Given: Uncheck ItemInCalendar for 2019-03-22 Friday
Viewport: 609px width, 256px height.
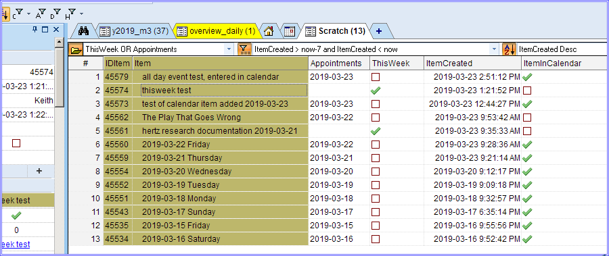Looking at the screenshot, I should [x=527, y=145].
